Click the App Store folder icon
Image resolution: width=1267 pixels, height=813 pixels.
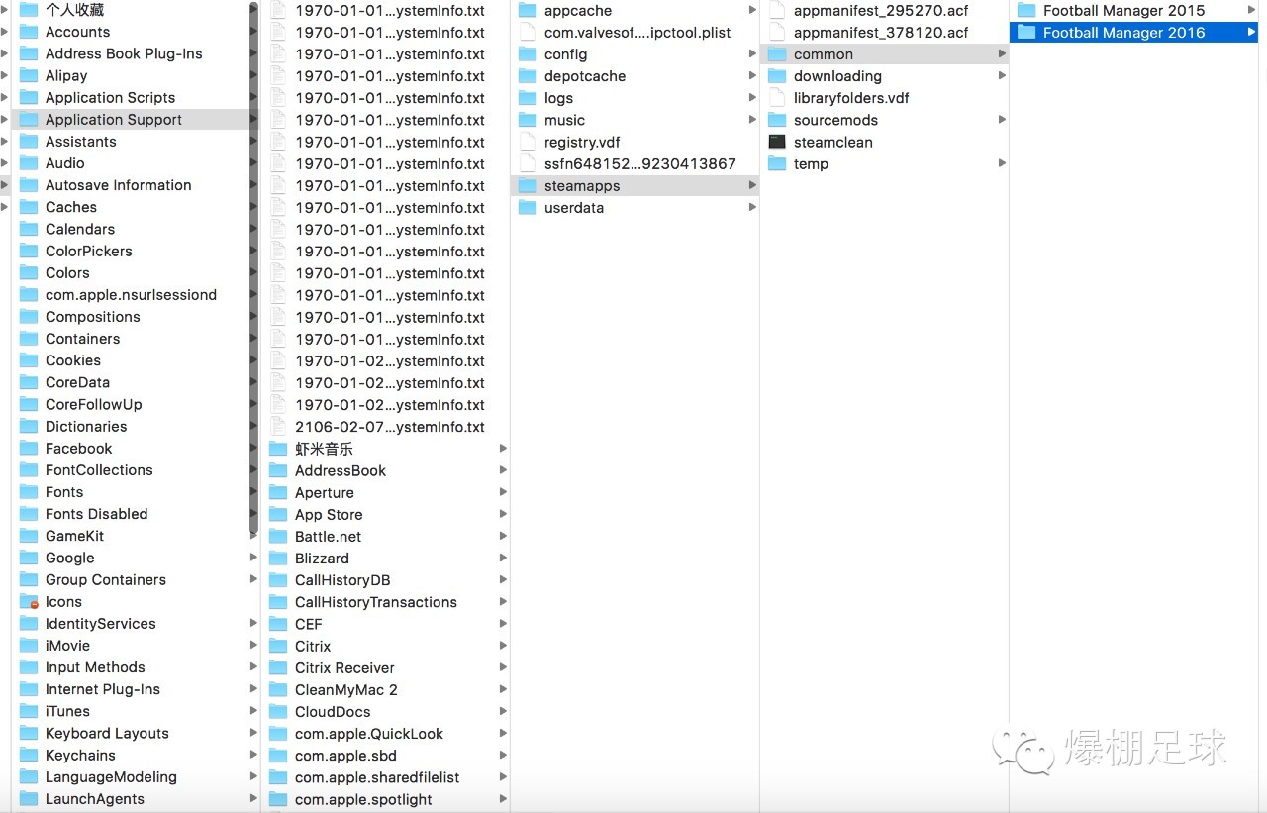coord(277,515)
